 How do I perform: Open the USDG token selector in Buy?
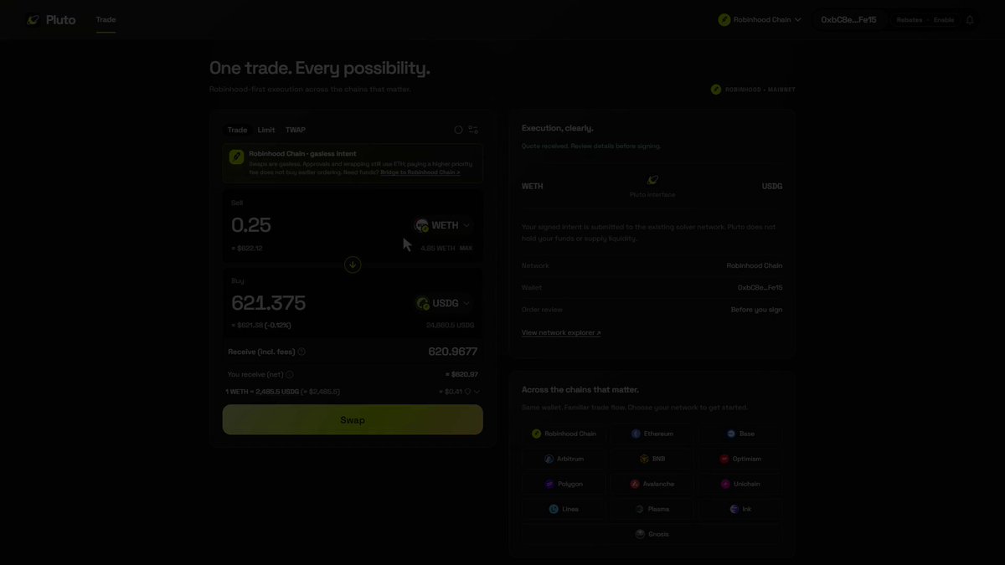click(443, 303)
